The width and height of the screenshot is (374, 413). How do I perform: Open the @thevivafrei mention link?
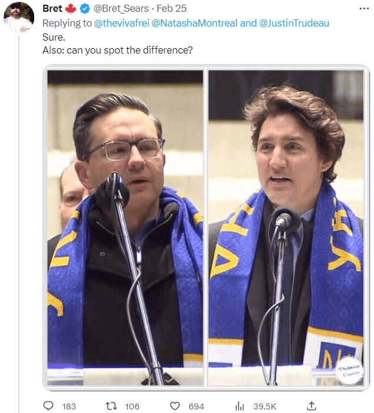pyautogui.click(x=121, y=23)
